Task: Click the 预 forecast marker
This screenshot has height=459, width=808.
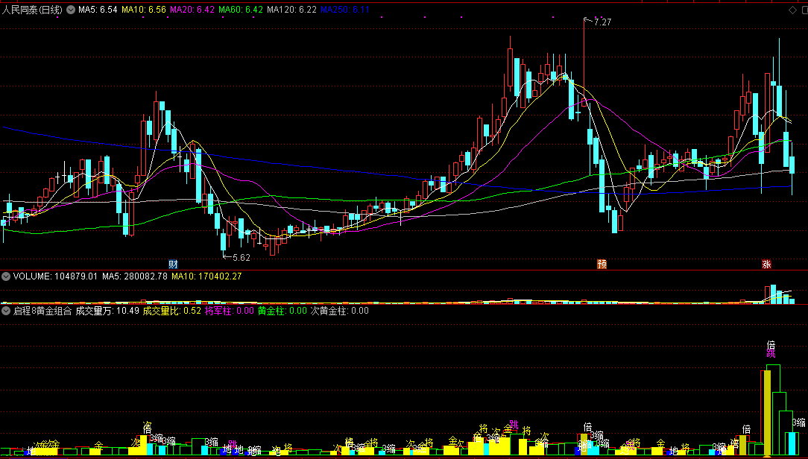Action: click(602, 265)
